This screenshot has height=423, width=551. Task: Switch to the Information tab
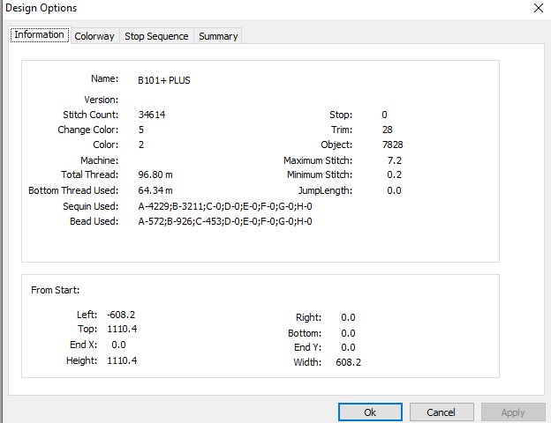pos(40,34)
